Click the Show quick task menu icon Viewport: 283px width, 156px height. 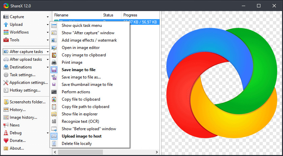(54, 25)
